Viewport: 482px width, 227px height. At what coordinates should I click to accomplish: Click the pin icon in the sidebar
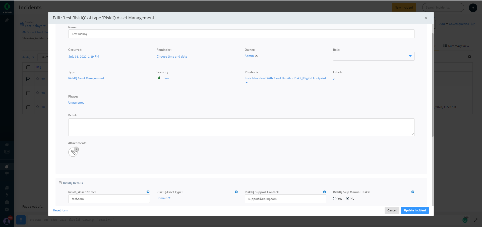(7, 20)
